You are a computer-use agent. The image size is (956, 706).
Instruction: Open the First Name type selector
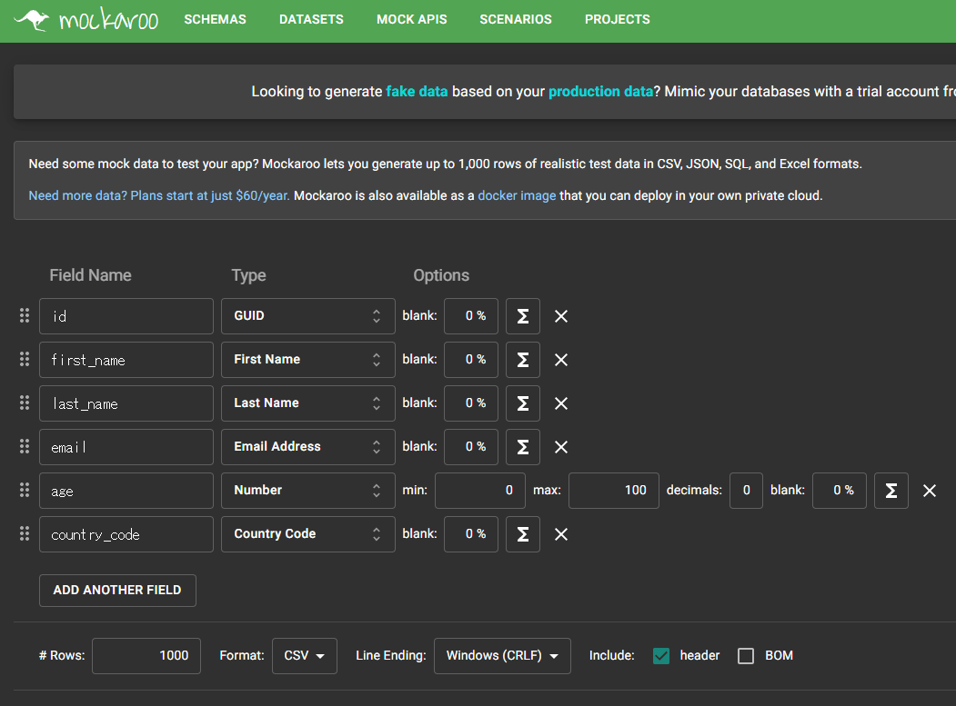click(x=307, y=360)
